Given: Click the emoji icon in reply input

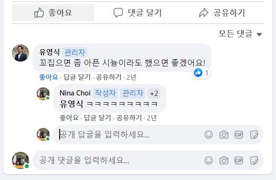Looking at the screenshot, I should (209, 135).
